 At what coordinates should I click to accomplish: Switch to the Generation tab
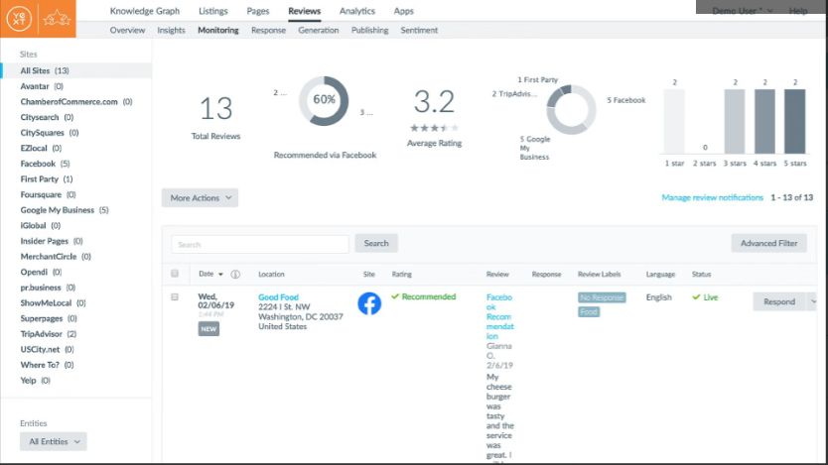point(319,30)
